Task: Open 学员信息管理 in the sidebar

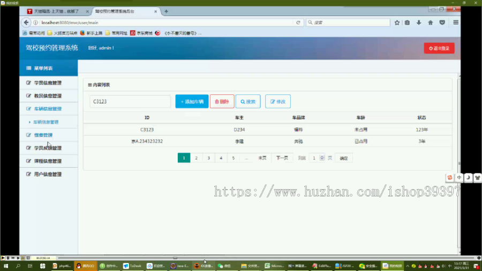Action: 49,82
